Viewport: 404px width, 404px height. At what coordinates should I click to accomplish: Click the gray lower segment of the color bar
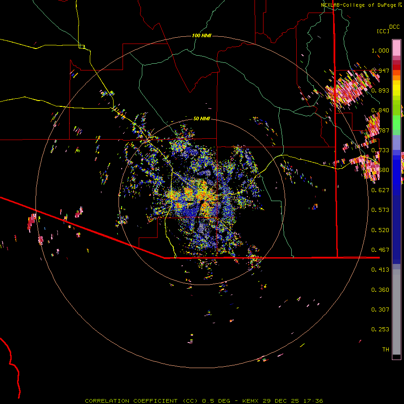click(396, 312)
